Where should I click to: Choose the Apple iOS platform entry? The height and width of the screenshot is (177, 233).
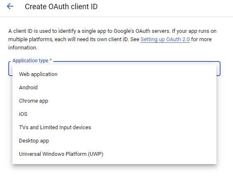(114, 114)
